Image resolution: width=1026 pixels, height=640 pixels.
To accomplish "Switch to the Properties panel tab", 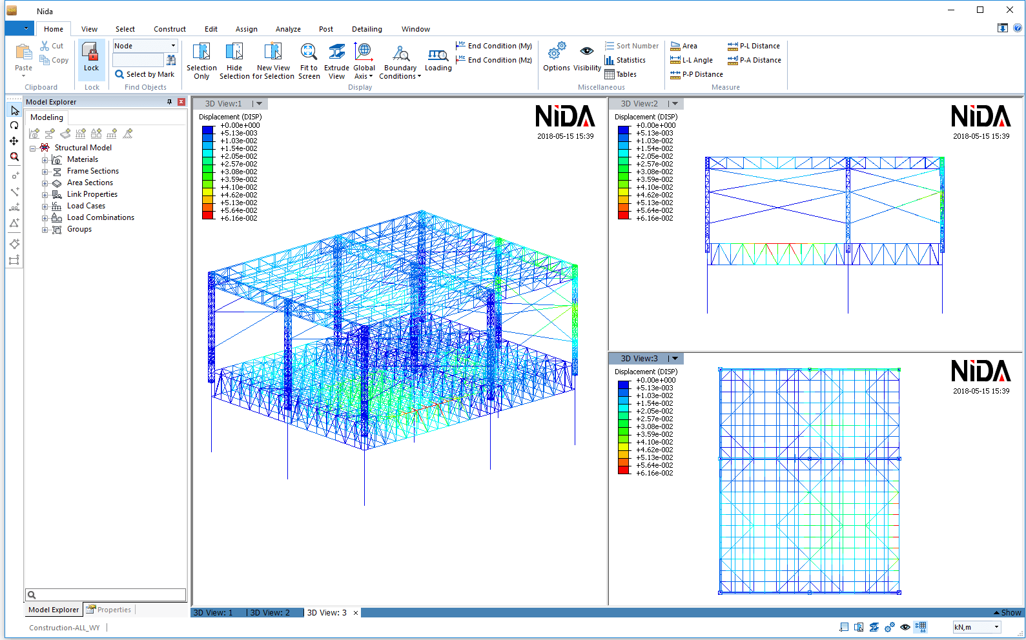I will coord(109,610).
